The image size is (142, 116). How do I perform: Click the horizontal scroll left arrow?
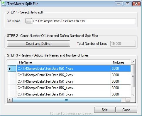(x=10, y=100)
